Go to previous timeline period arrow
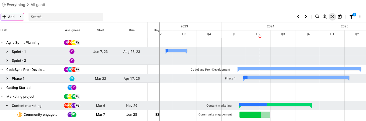The image size is (366, 121). coord(298,17)
